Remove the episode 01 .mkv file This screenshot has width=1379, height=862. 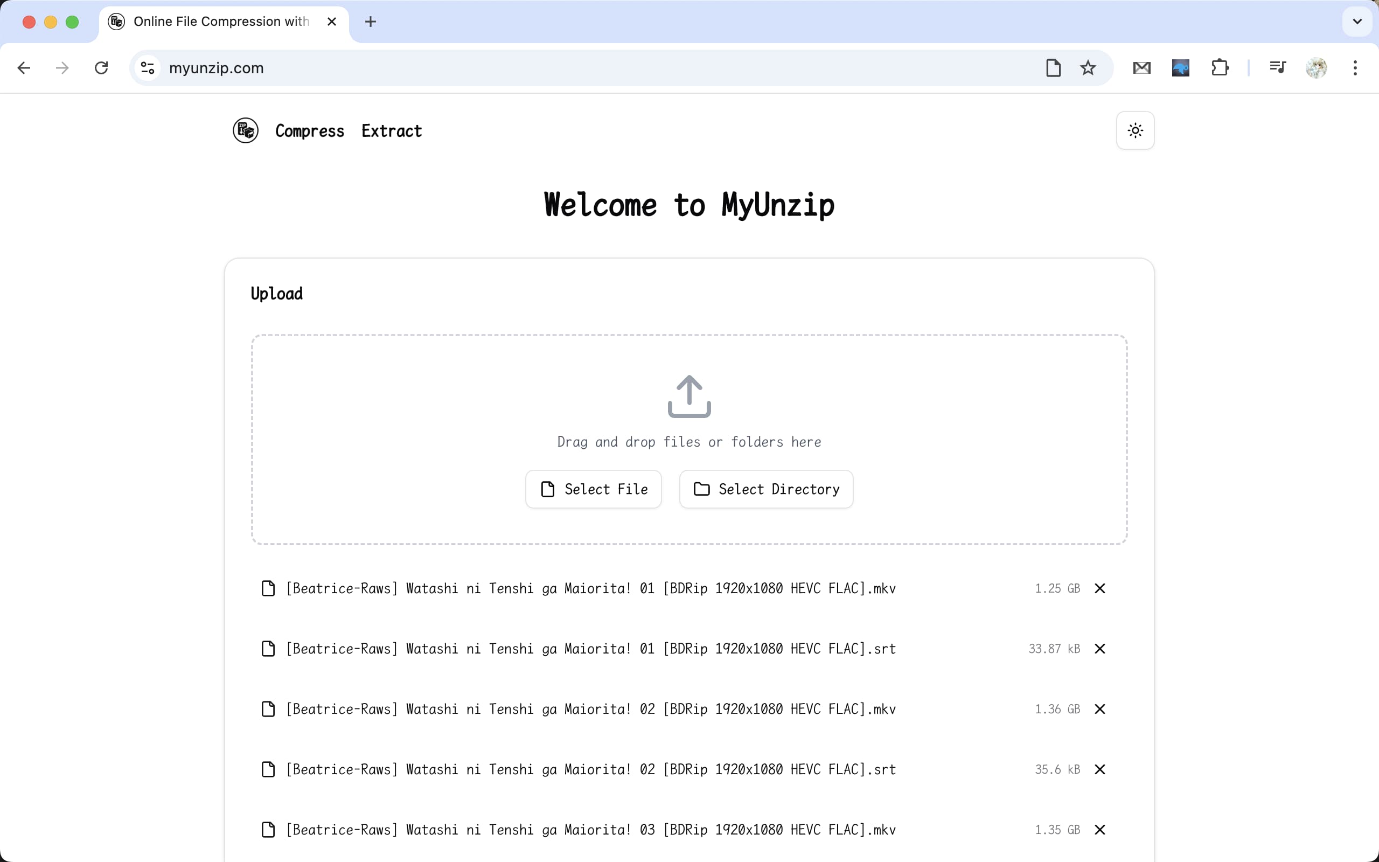point(1100,588)
